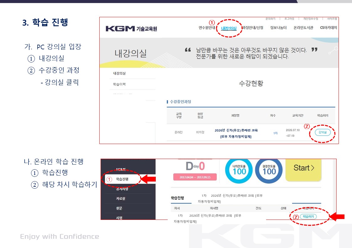Screen dimensions: 352x248
Task: Click the 2017.04.04 ~ 2017.09.15 date badge
Action: point(195,177)
